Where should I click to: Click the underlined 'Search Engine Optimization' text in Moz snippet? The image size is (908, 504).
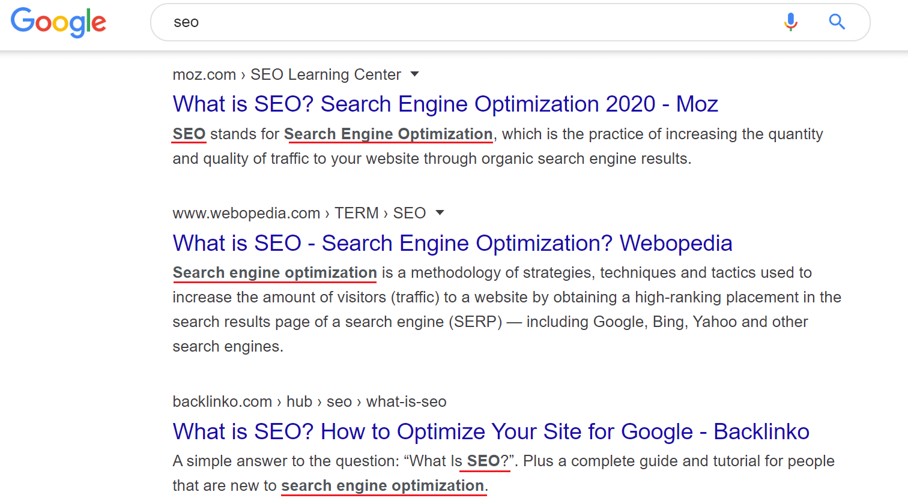tap(389, 134)
